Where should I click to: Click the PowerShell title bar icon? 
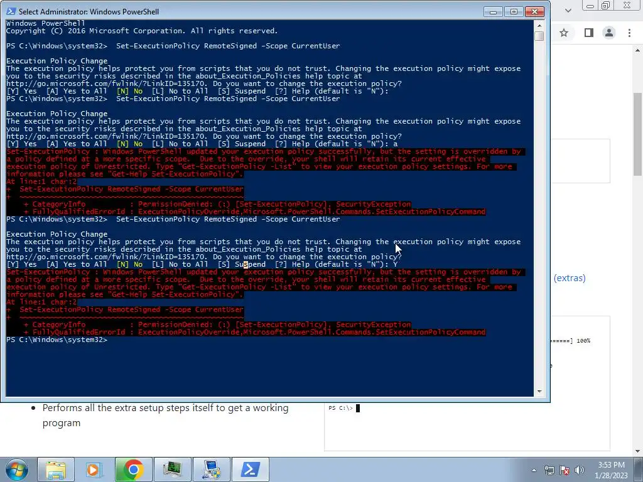coord(11,11)
